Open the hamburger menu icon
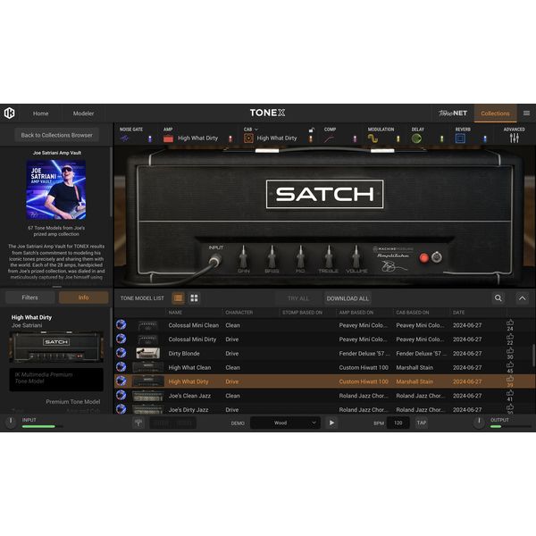The height and width of the screenshot is (536, 536). [x=526, y=113]
